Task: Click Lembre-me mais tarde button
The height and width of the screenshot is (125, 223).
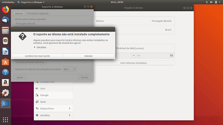Action: pyautogui.click(x=37, y=56)
